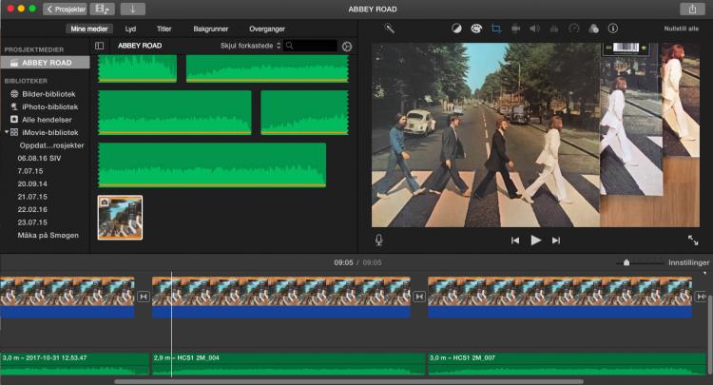The width and height of the screenshot is (713, 385).
Task: Open the clip info inspector icon
Action: coord(612,29)
